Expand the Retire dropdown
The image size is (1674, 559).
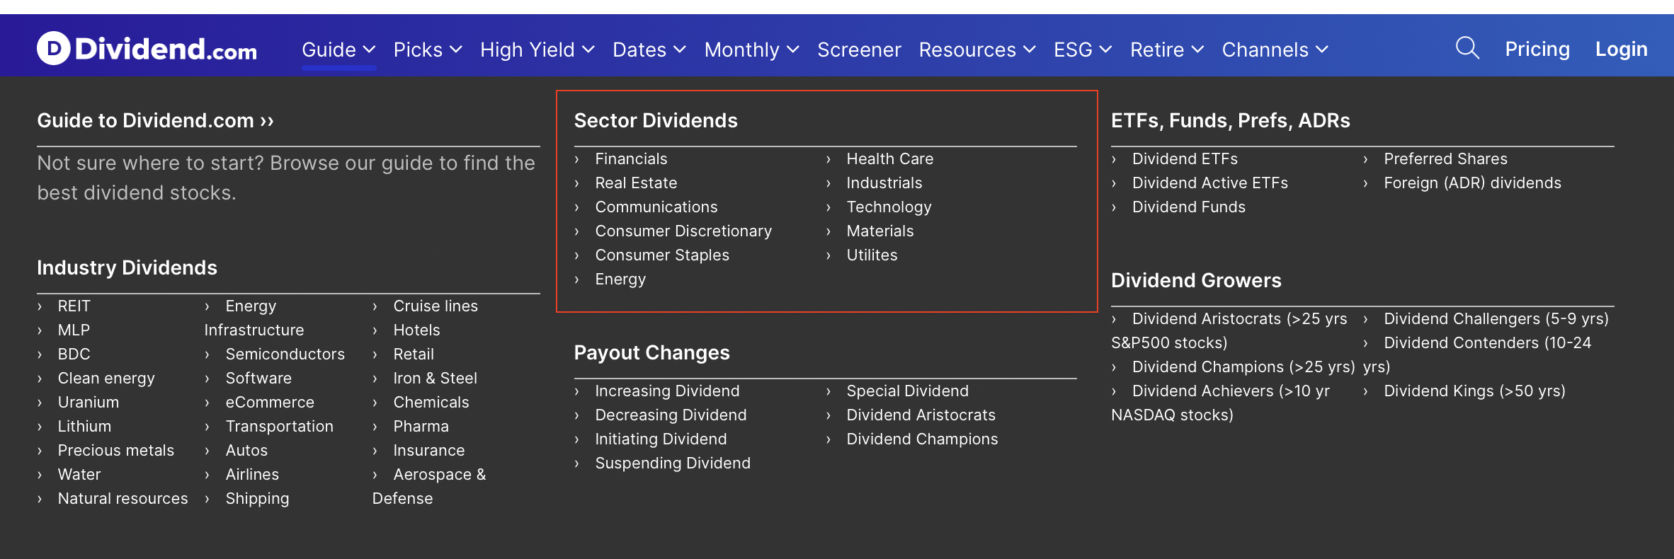(x=1167, y=50)
